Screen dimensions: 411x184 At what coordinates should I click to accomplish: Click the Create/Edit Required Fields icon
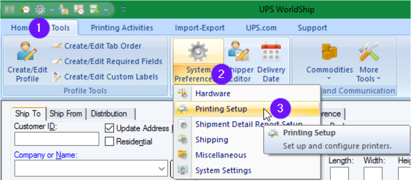click(56, 61)
